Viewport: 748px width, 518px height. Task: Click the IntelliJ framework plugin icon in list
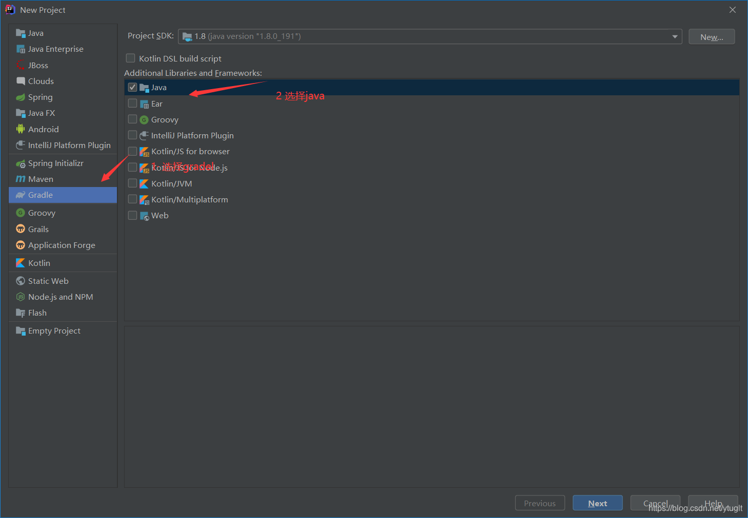(x=144, y=136)
